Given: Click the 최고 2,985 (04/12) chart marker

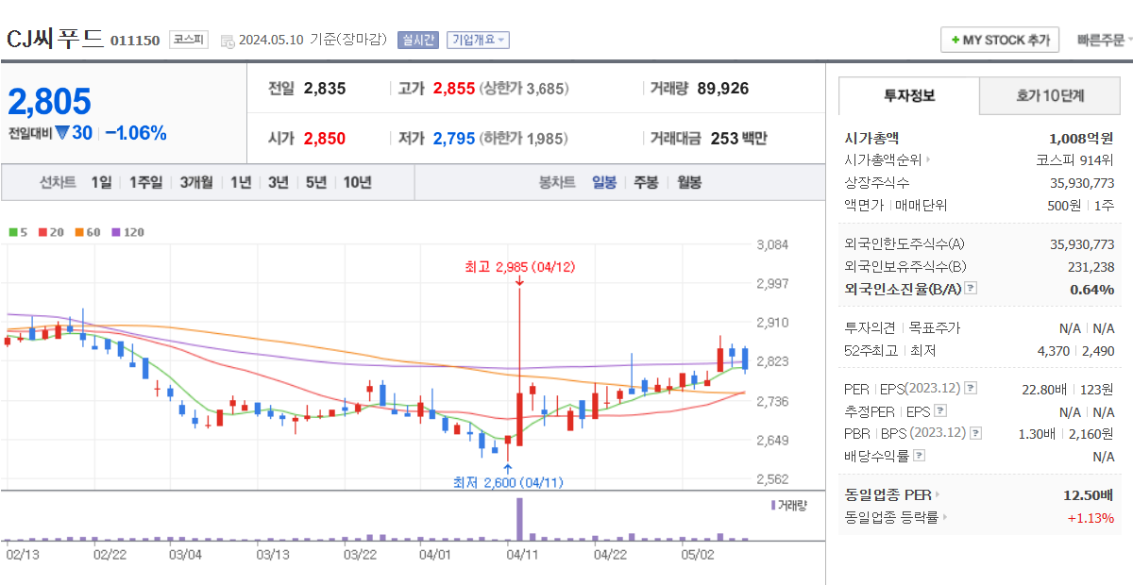Looking at the screenshot, I should click(x=519, y=267).
